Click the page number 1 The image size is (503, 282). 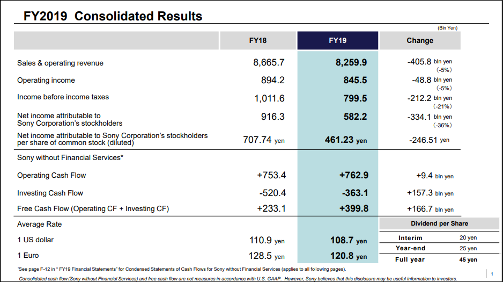click(x=492, y=274)
